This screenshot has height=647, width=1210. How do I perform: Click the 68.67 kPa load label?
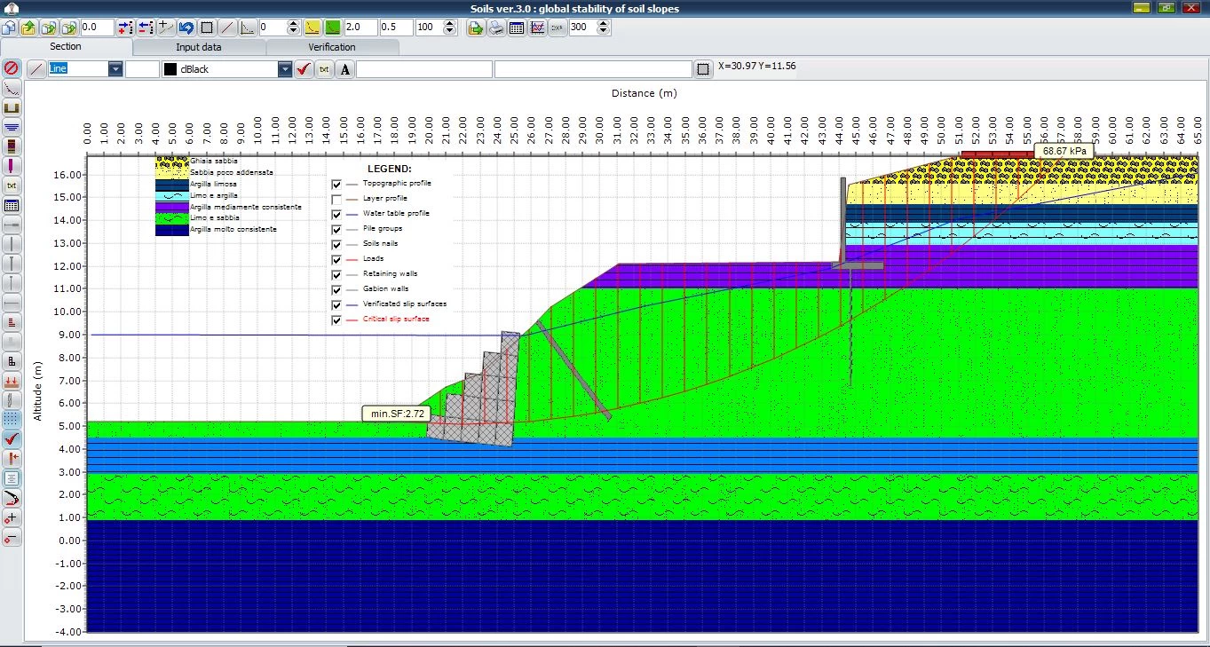1064,151
